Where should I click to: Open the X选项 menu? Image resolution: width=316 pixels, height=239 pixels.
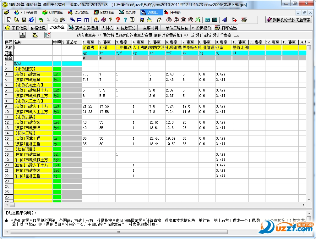pos(128,13)
